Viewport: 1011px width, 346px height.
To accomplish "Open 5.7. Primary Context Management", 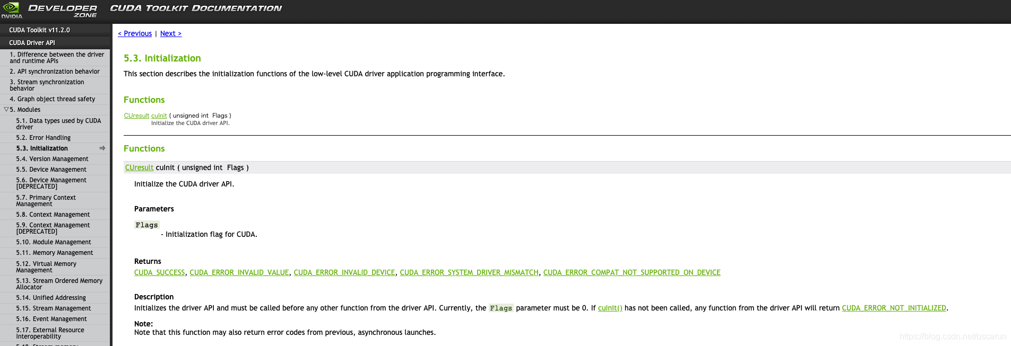I will coord(46,201).
